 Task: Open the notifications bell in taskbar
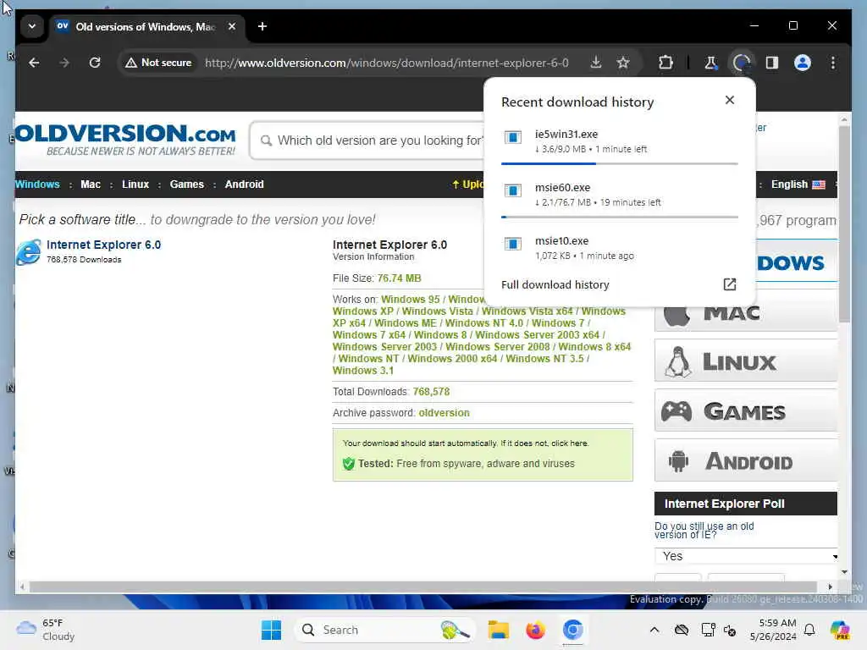809,630
